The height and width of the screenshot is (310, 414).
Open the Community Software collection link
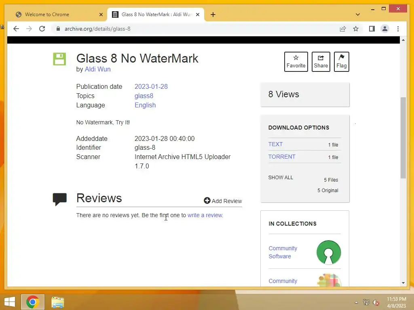(283, 252)
